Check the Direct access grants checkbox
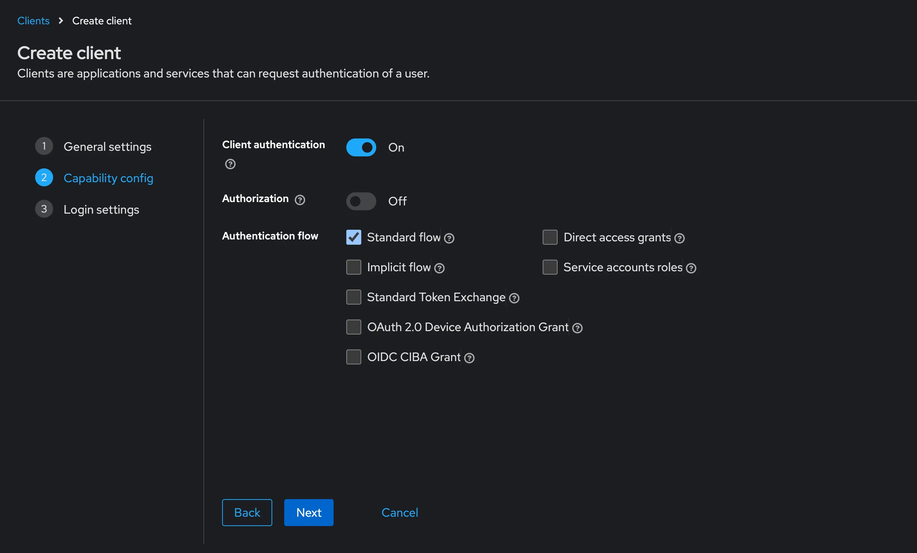Viewport: 917px width, 553px height. click(x=550, y=237)
